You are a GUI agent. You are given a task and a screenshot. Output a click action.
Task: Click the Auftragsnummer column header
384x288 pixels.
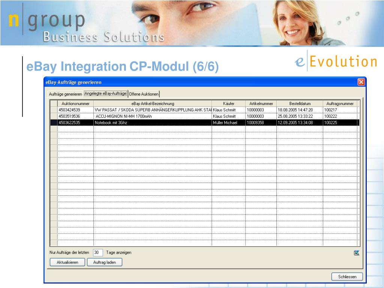click(x=340, y=103)
